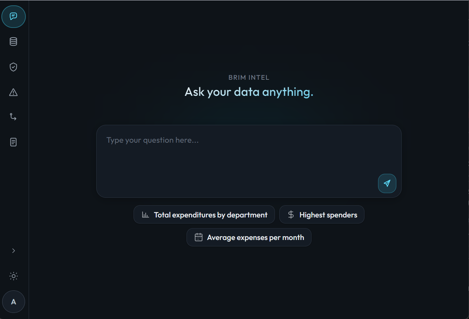
Task: Select the query trace hook icon
Action: (x=13, y=117)
